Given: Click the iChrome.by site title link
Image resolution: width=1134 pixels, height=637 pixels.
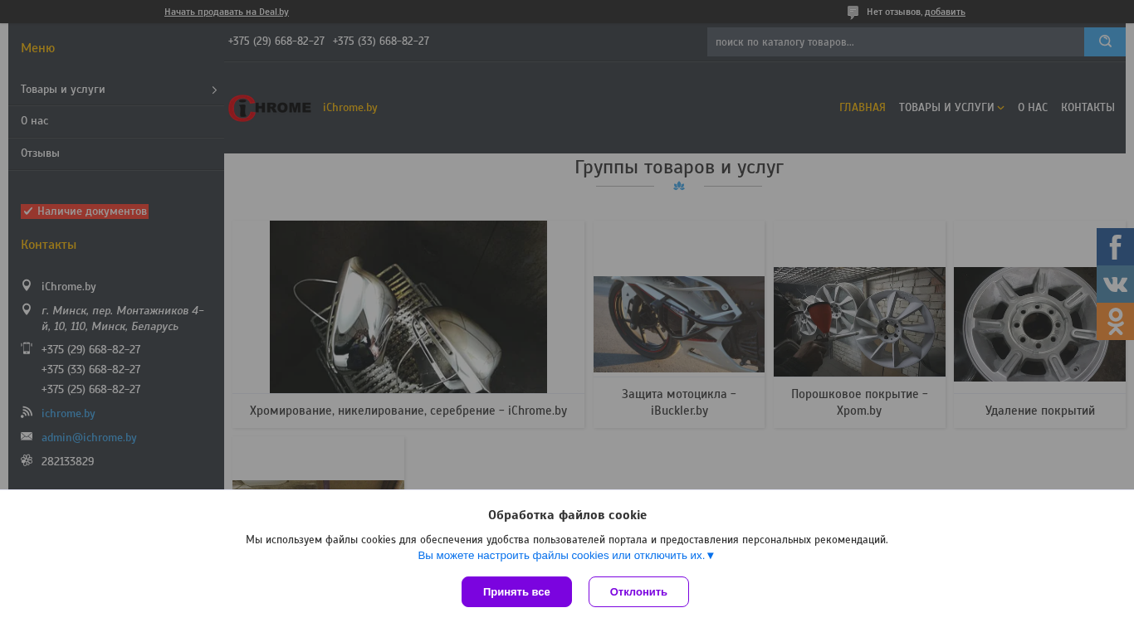Looking at the screenshot, I should pyautogui.click(x=350, y=108).
